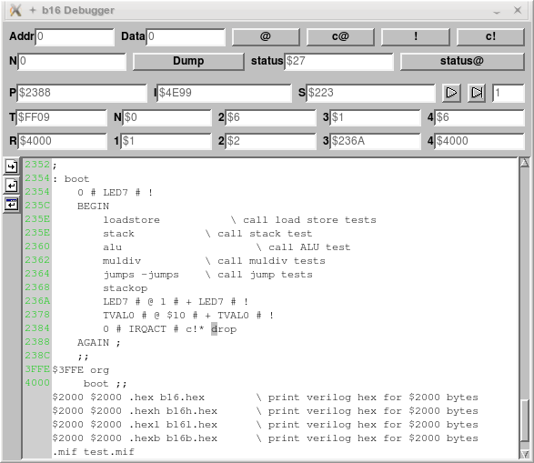Select the step count field showing 1
The image size is (534, 463).
tap(509, 93)
